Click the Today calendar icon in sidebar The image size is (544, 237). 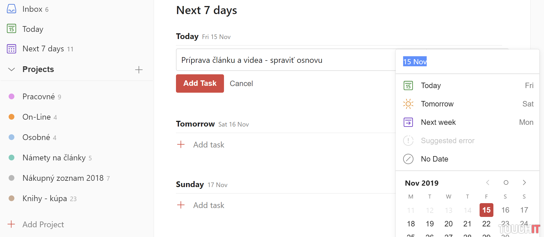pyautogui.click(x=12, y=29)
